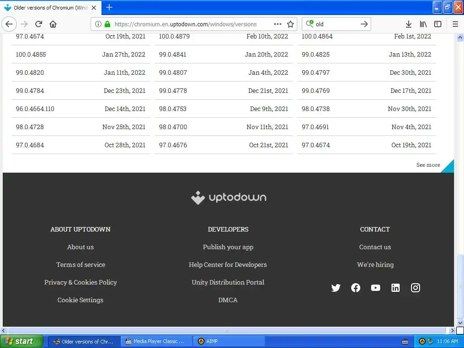Open the downloads panel
This screenshot has width=464, height=348.
(409, 24)
